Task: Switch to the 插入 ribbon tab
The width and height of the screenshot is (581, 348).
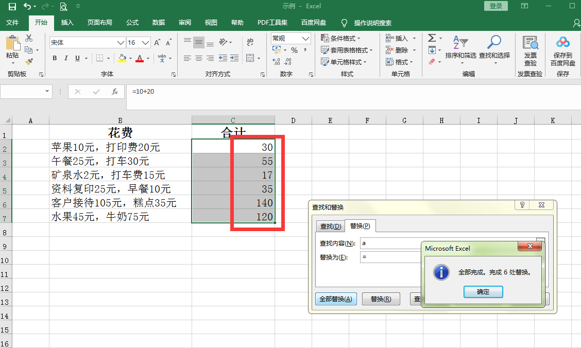Action: point(67,23)
